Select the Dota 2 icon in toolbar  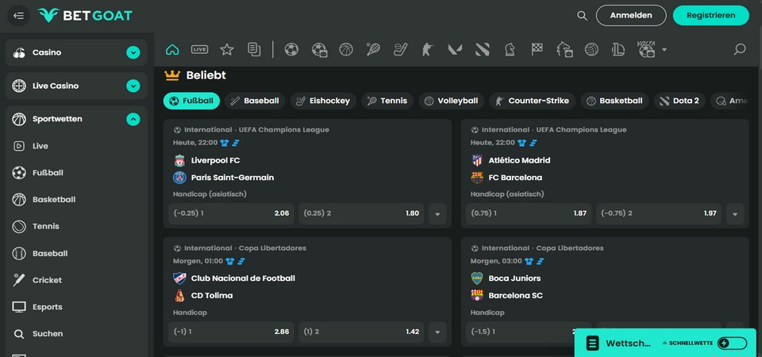tap(483, 49)
